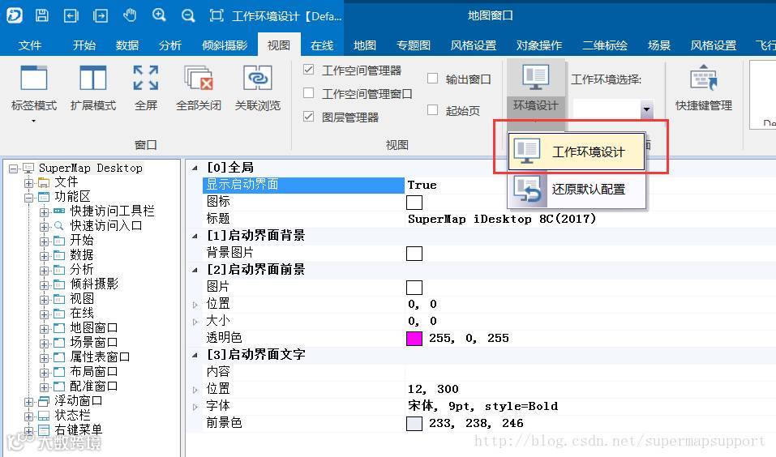Screen dimensions: 776x457
Task: Toggle 工作空间管理器 checkbox
Action: (308, 69)
